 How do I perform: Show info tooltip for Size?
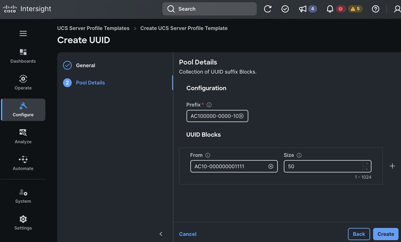(299, 155)
